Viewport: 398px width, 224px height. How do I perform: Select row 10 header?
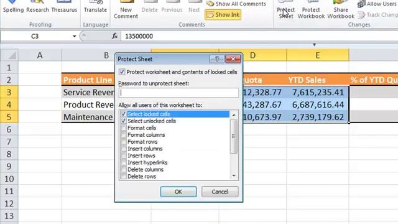tap(9, 179)
